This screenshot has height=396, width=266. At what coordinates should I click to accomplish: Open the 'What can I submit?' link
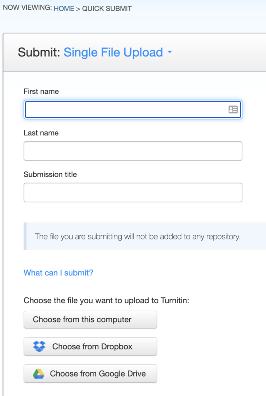click(x=58, y=273)
